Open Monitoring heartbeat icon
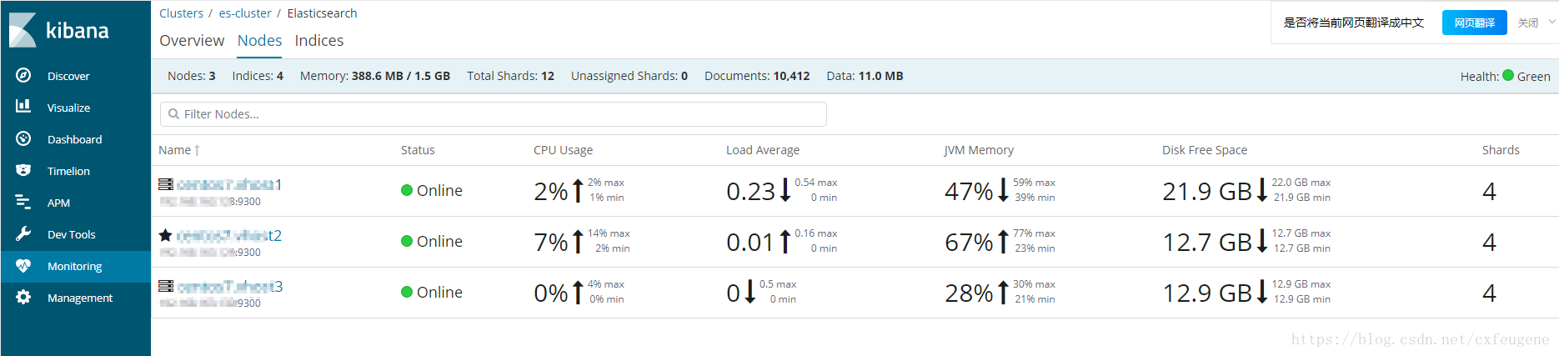 [x=23, y=265]
